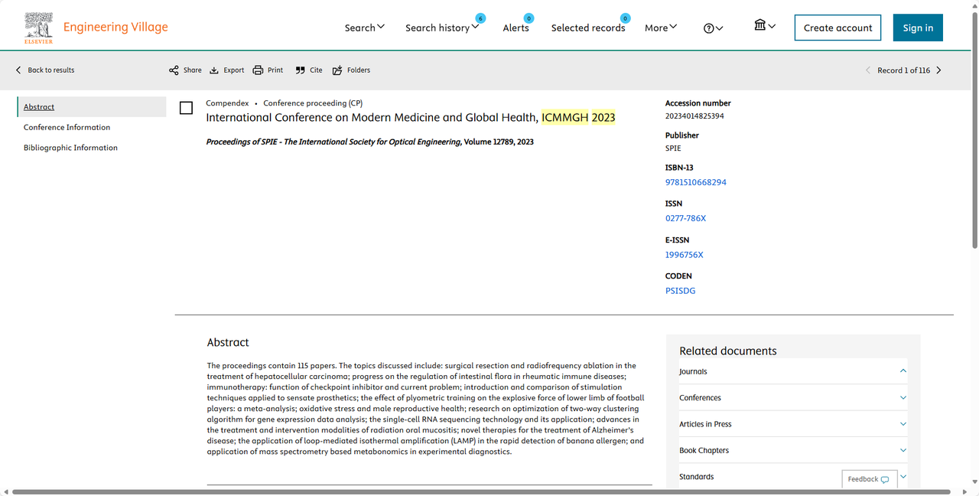Print this record via printer icon
This screenshot has width=979, height=496.
tap(259, 70)
